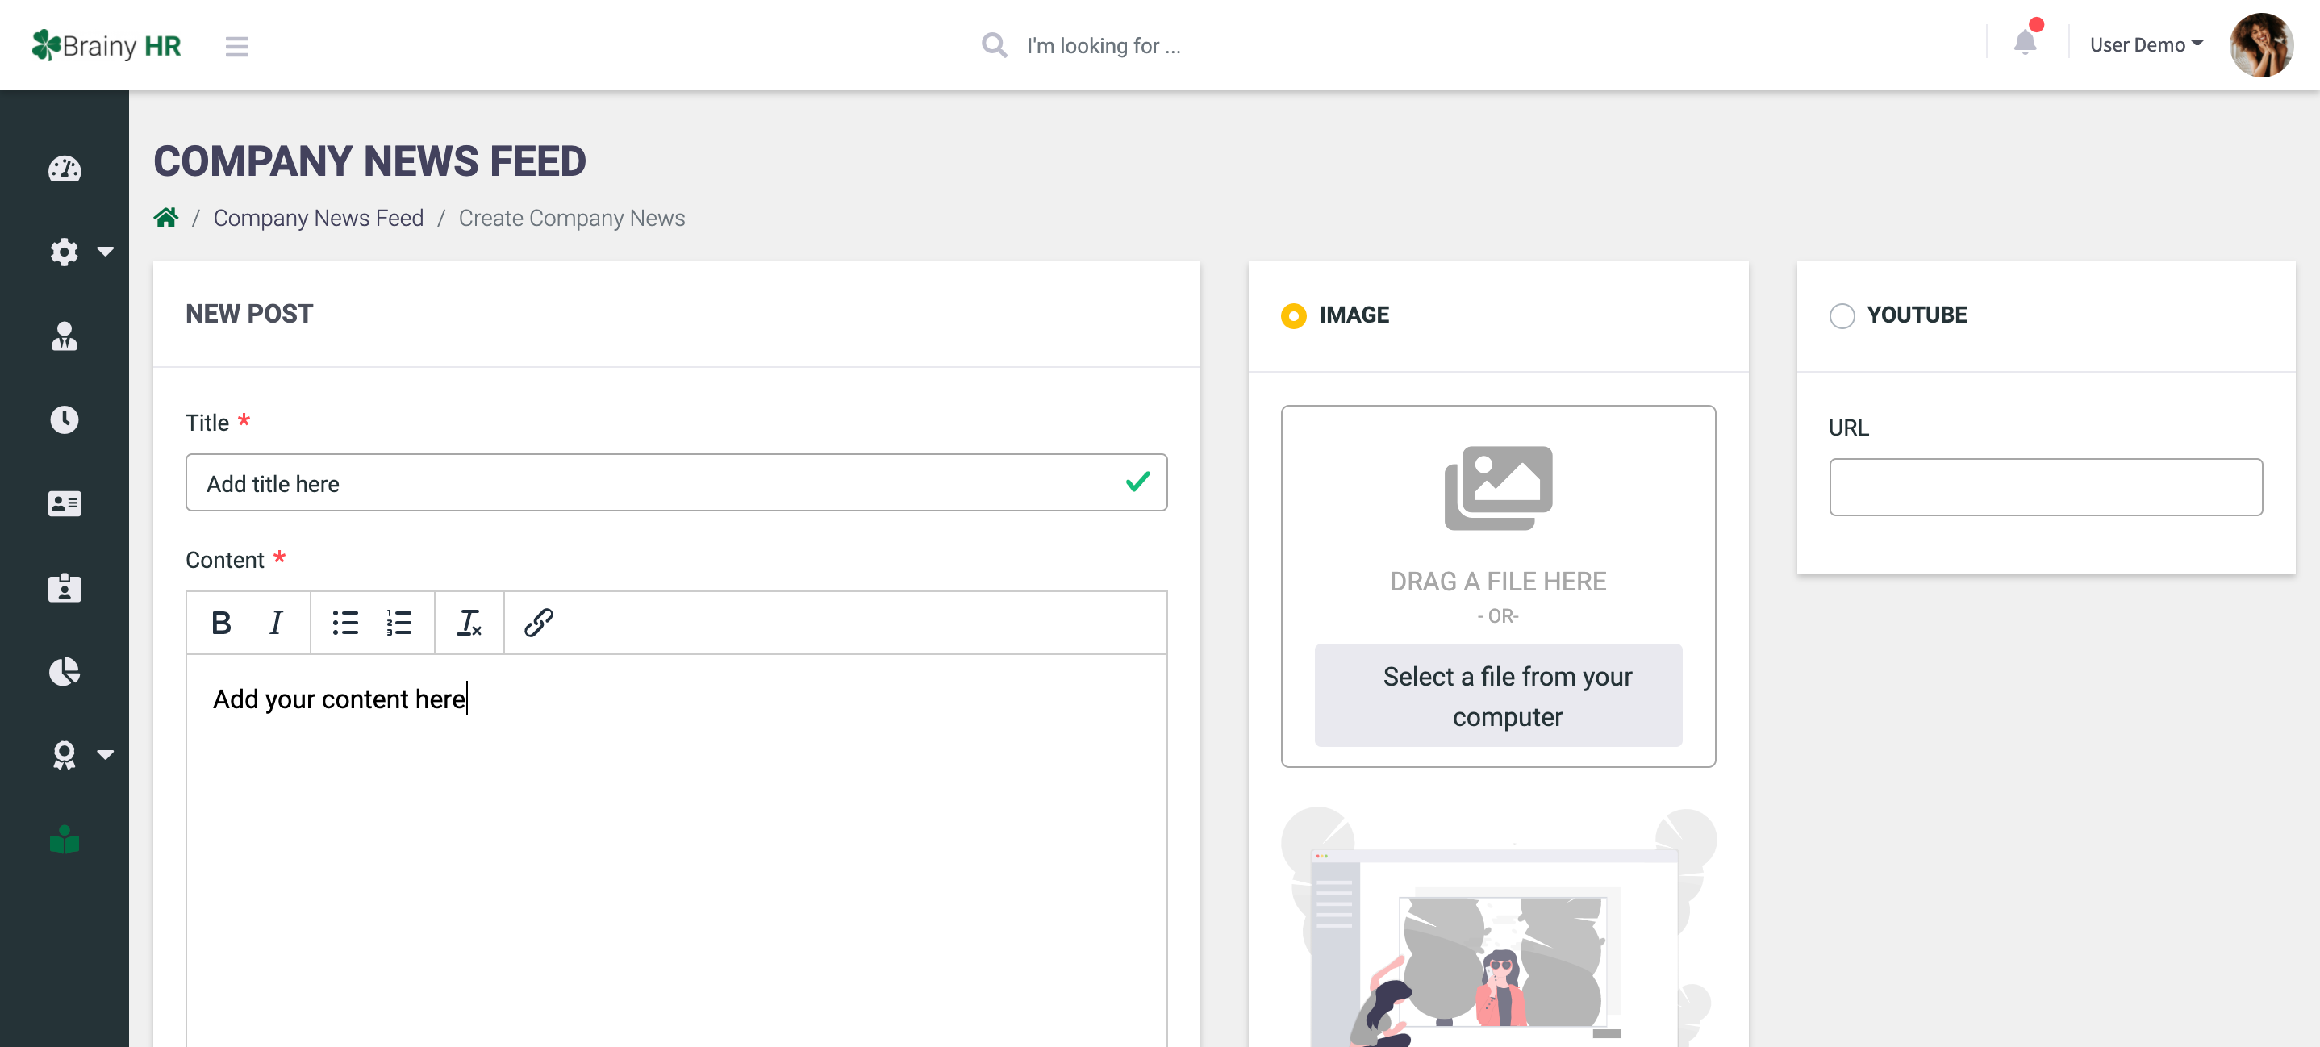Click the user avatar photo
Viewport: 2320px width, 1047px height.
(2260, 45)
